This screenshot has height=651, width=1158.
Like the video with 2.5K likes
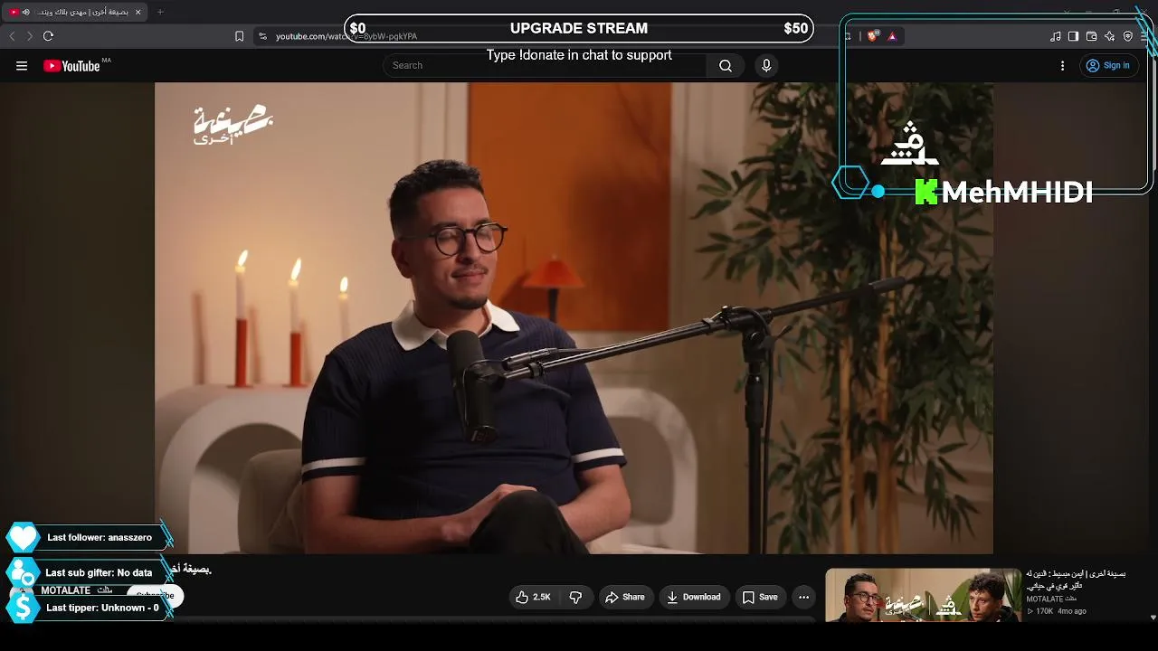[533, 597]
